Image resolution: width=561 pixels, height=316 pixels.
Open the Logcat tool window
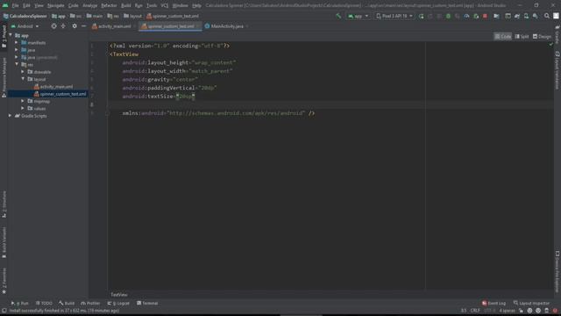click(x=118, y=303)
